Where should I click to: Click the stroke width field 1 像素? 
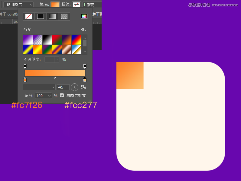(x=92, y=5)
